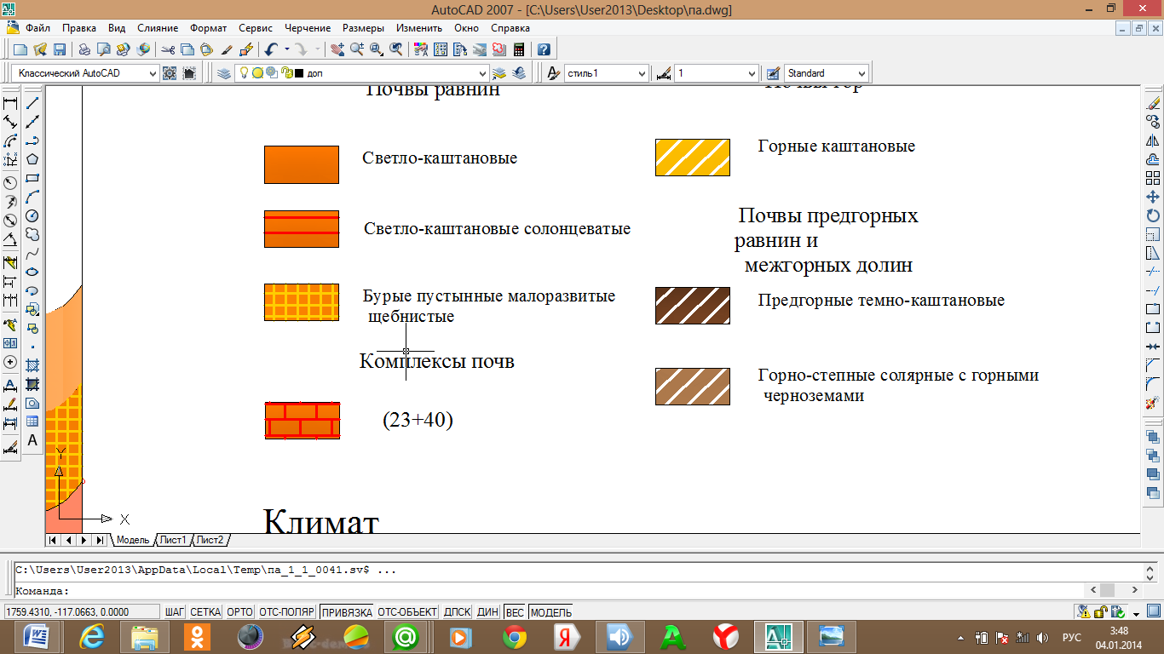This screenshot has height=654, width=1164.
Task: Select the Revision Cloud tool
Action: coord(32,234)
